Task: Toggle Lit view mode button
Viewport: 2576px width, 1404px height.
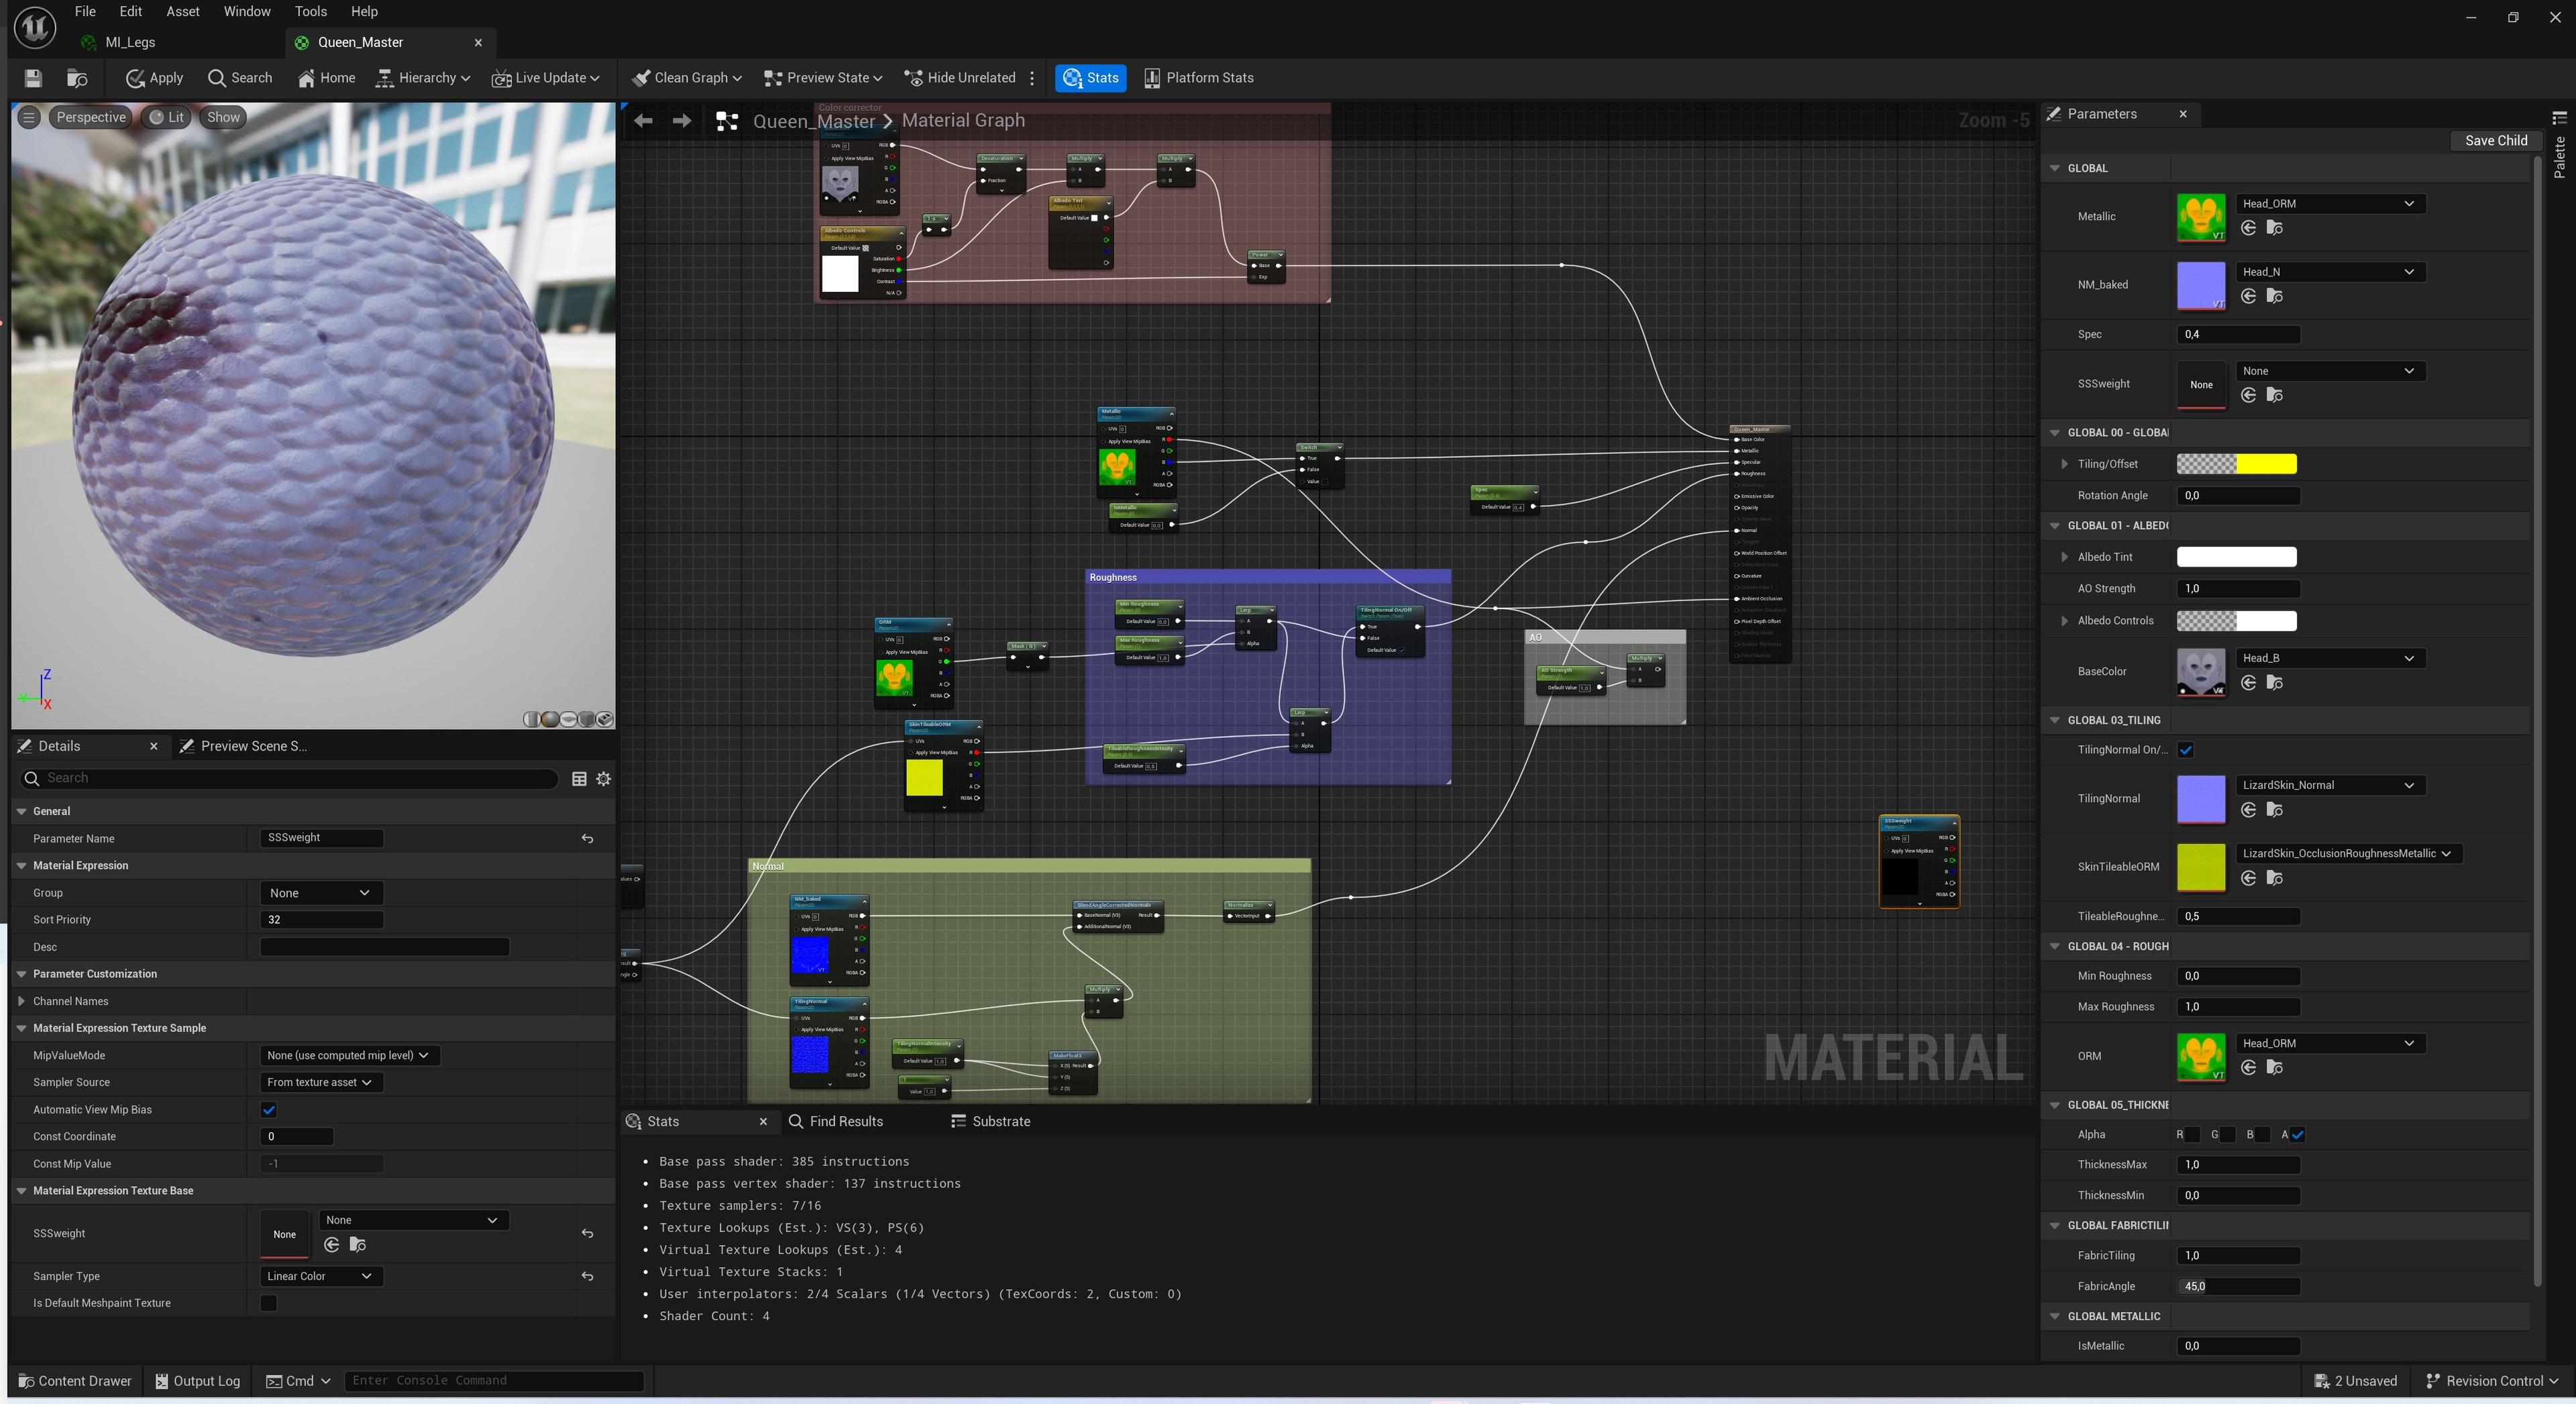Action: point(166,117)
